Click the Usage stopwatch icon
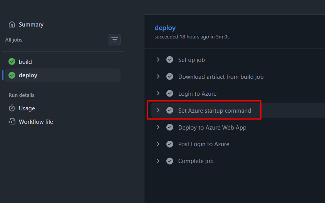Screen dimensions: 325x203 [12, 108]
